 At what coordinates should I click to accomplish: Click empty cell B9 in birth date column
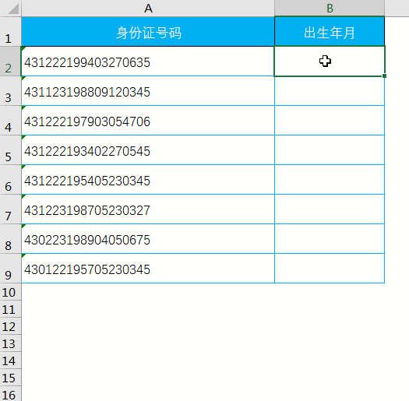tap(330, 268)
